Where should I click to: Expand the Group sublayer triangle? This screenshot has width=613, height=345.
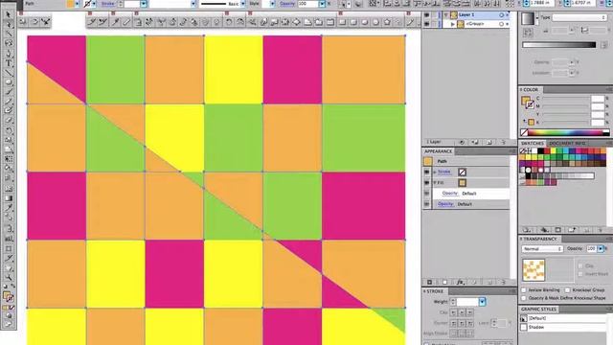click(453, 24)
